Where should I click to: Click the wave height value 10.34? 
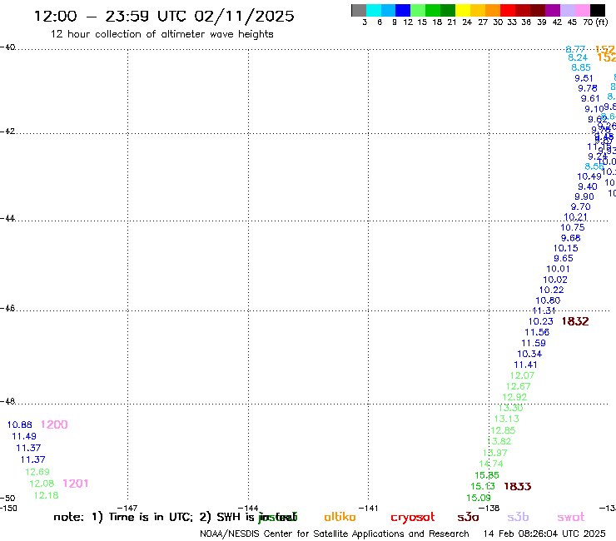coord(529,354)
